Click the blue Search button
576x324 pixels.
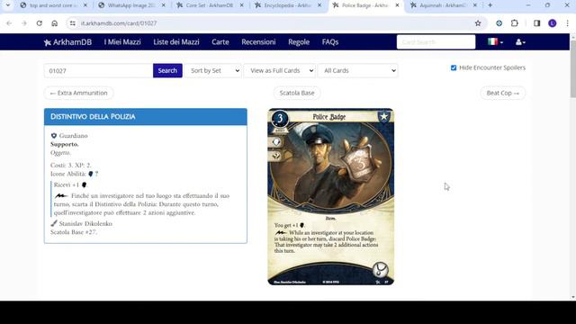tap(167, 70)
